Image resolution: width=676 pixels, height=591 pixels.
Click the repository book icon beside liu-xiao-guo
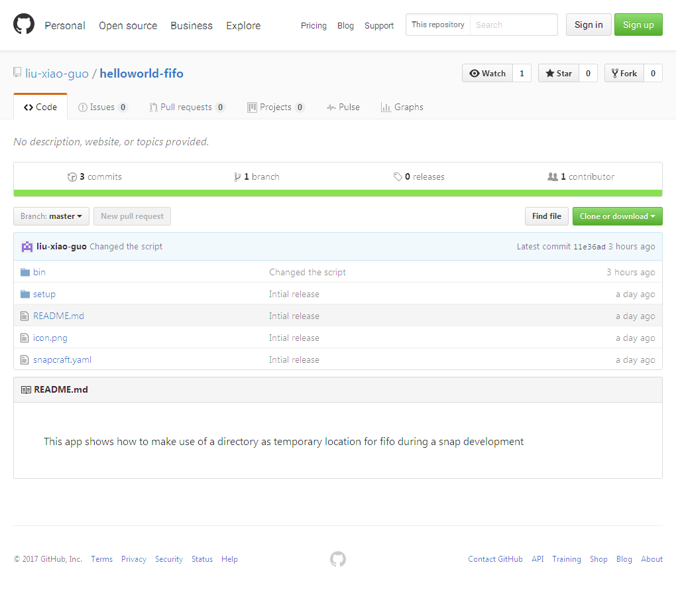(17, 72)
